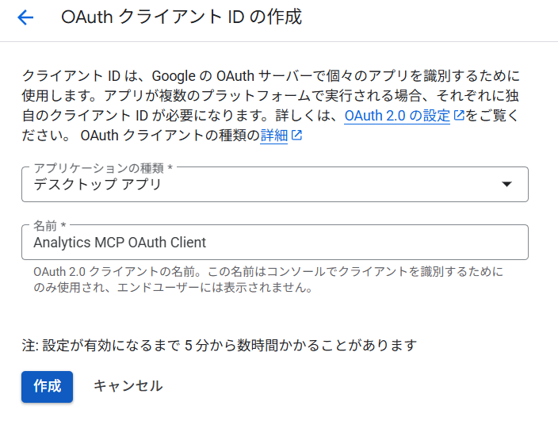Screen dimensions: 558x421
Task: Click the アプリケーションの種類 field label
Action: point(103,168)
